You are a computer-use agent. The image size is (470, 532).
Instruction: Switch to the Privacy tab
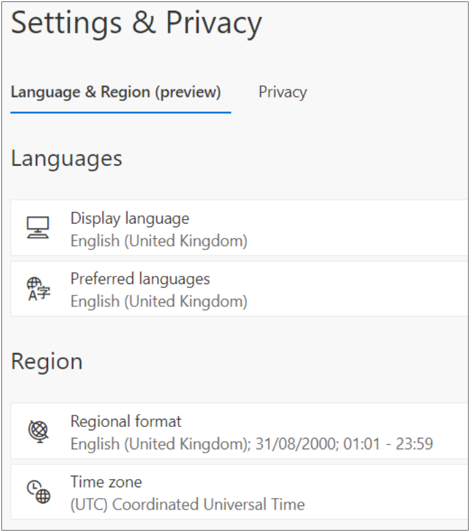pos(282,92)
